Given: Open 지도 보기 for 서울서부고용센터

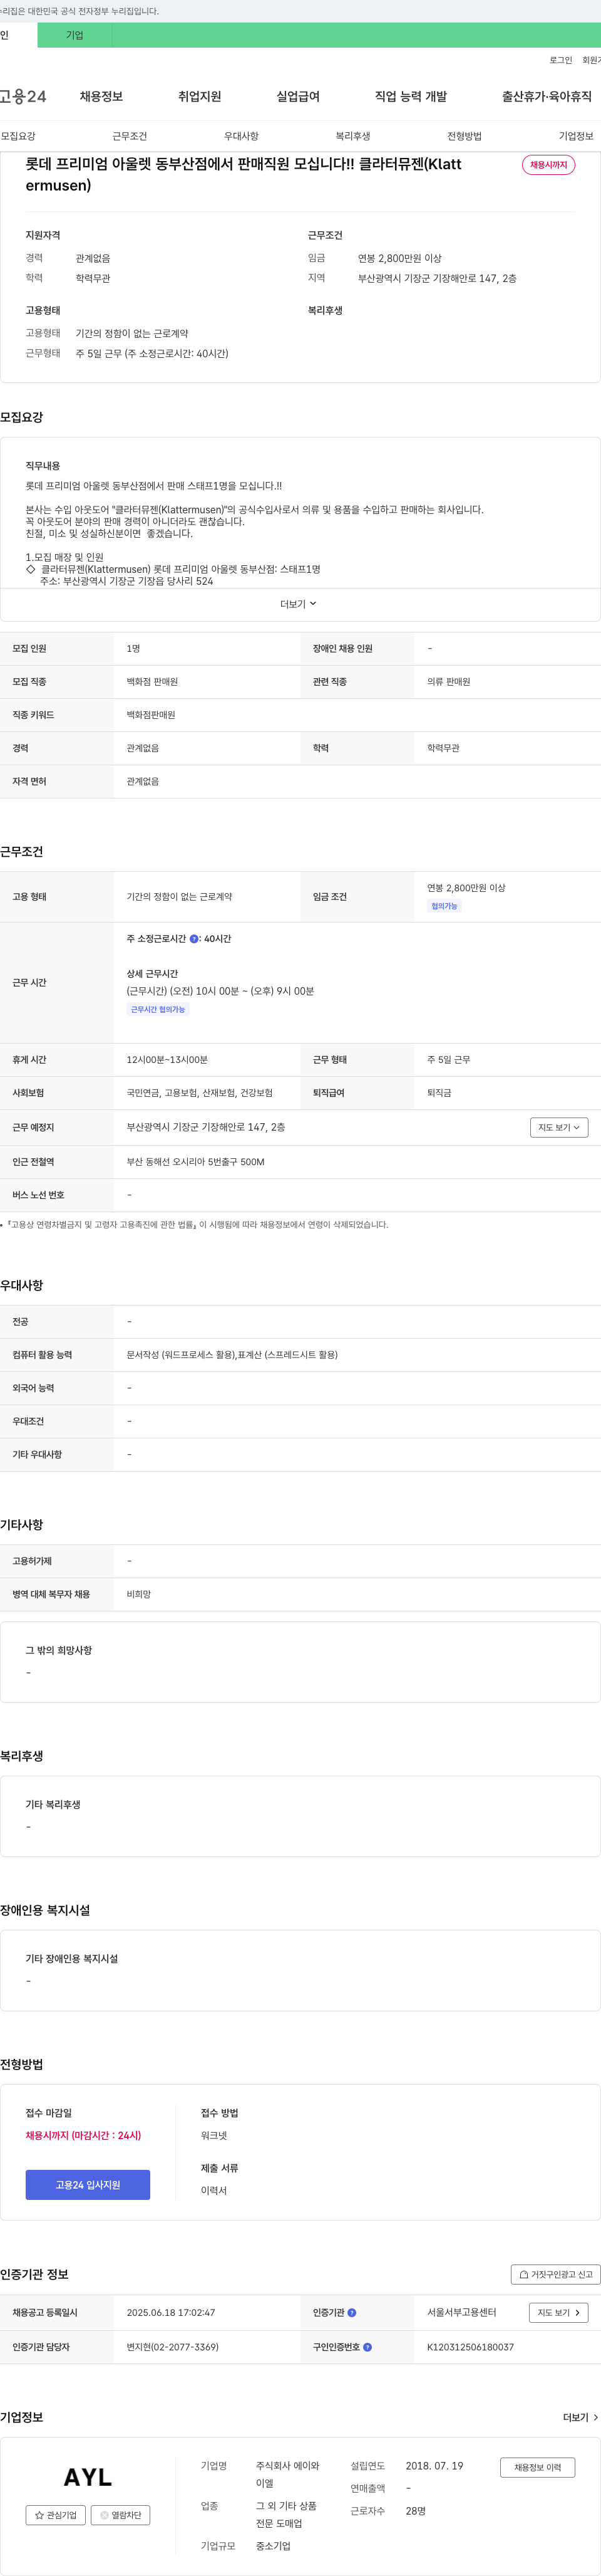Looking at the screenshot, I should [559, 2313].
